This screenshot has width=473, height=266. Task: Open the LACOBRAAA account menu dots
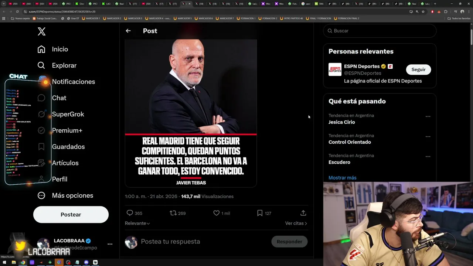coord(110,244)
